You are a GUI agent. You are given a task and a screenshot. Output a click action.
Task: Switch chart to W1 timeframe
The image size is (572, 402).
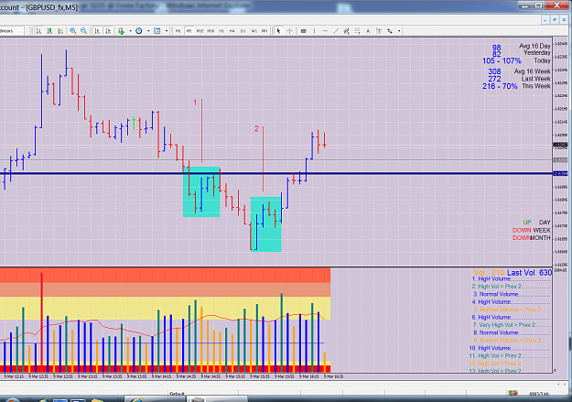pos(254,31)
